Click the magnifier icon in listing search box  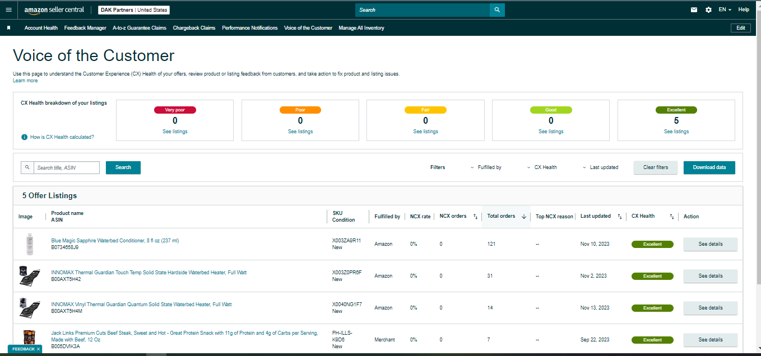(27, 167)
